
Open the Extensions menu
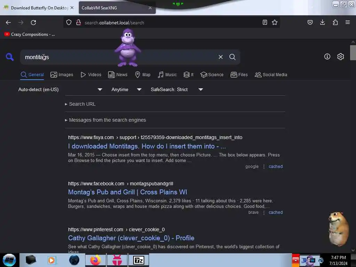click(335, 22)
